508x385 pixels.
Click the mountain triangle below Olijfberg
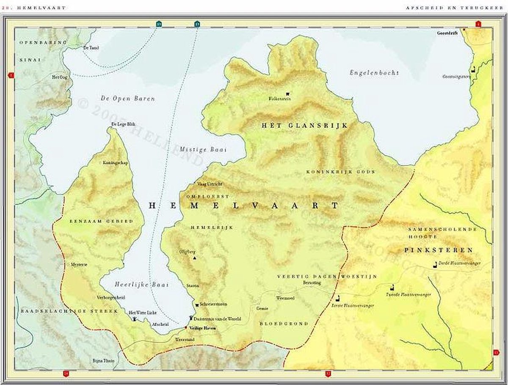coord(194,258)
